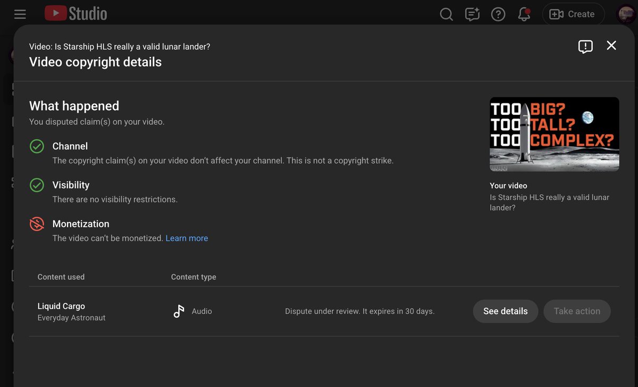638x387 pixels.
Task: Open the notifications bell
Action: 524,14
